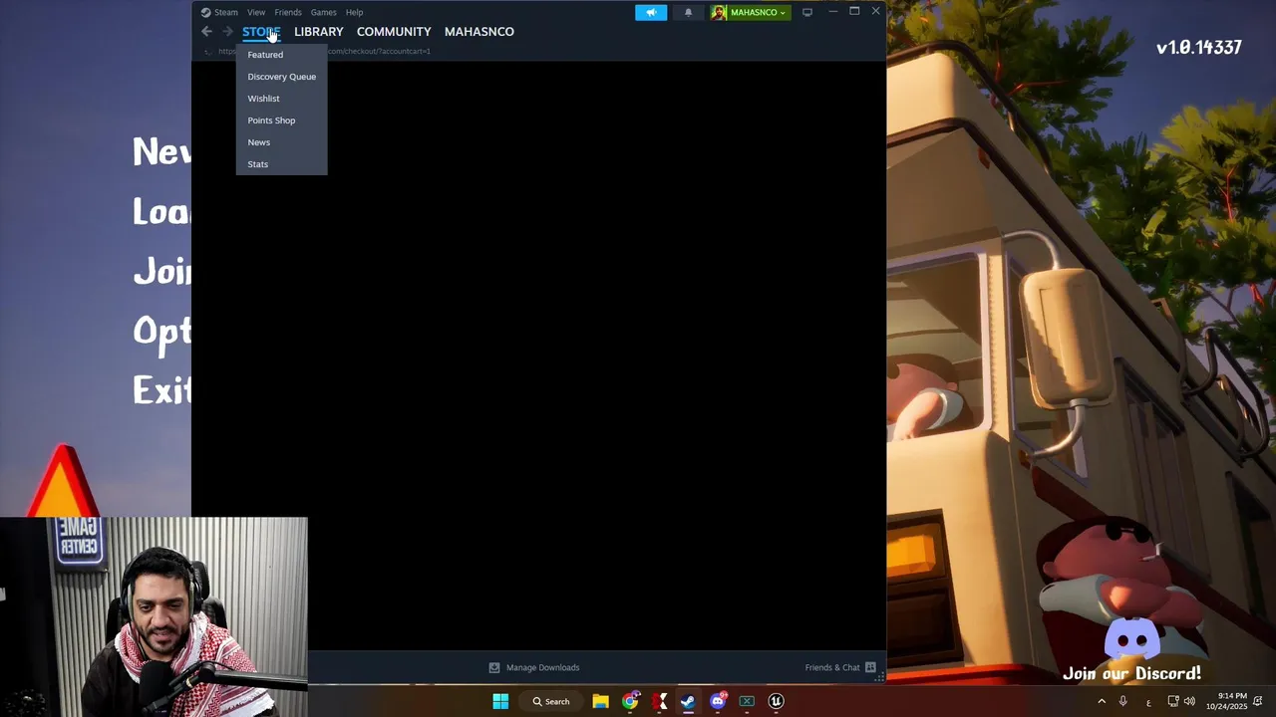
Task: Open Discord from the taskbar
Action: [718, 701]
